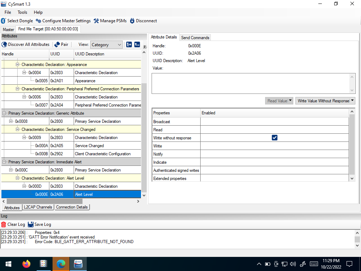The height and width of the screenshot is (271, 361).
Task: Switch to the Master tab
Action: [8, 30]
